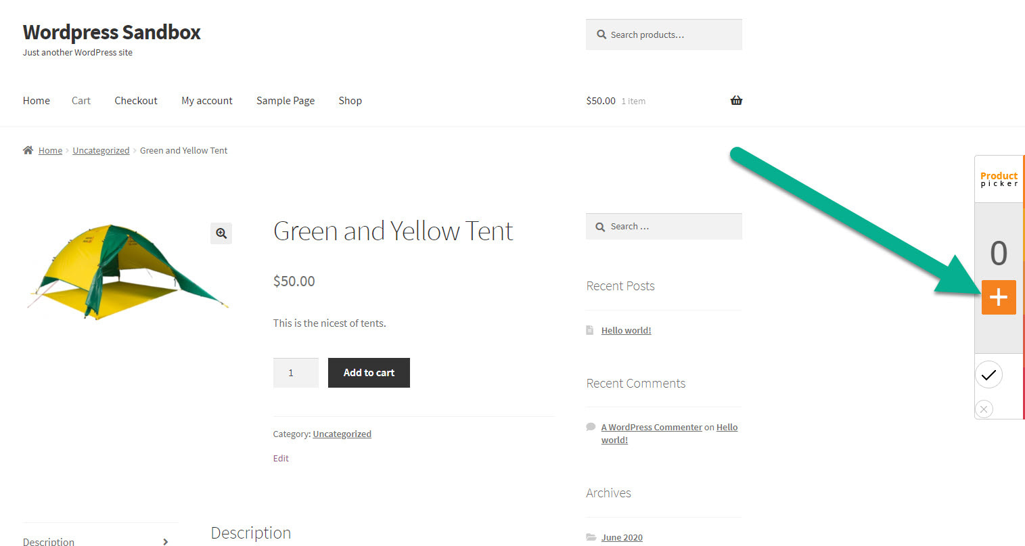
Task: Go to My account menu item
Action: coord(207,101)
